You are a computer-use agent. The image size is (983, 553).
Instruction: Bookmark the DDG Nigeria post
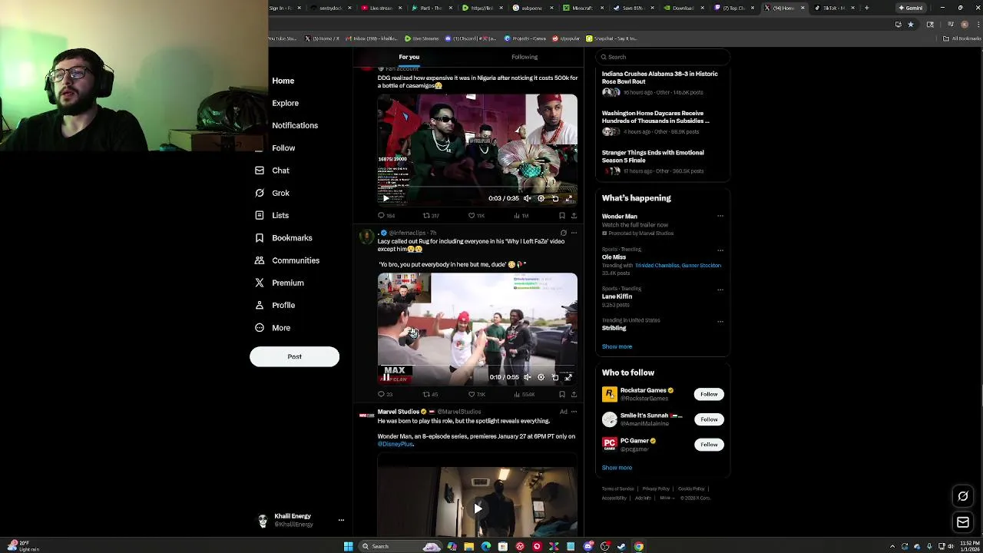coord(561,216)
